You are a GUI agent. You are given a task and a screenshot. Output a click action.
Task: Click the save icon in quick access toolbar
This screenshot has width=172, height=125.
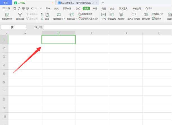(15, 8)
